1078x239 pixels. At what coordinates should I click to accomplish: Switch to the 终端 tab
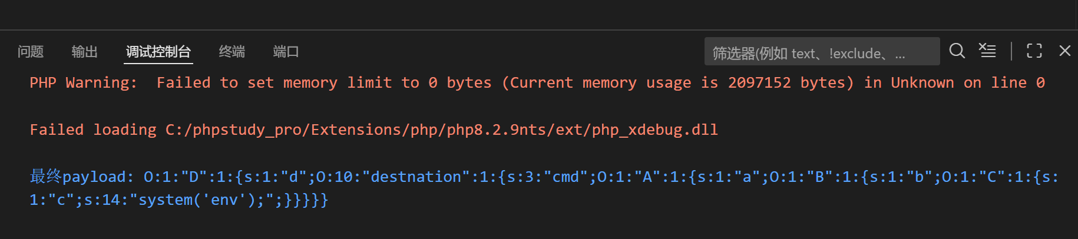[x=232, y=52]
